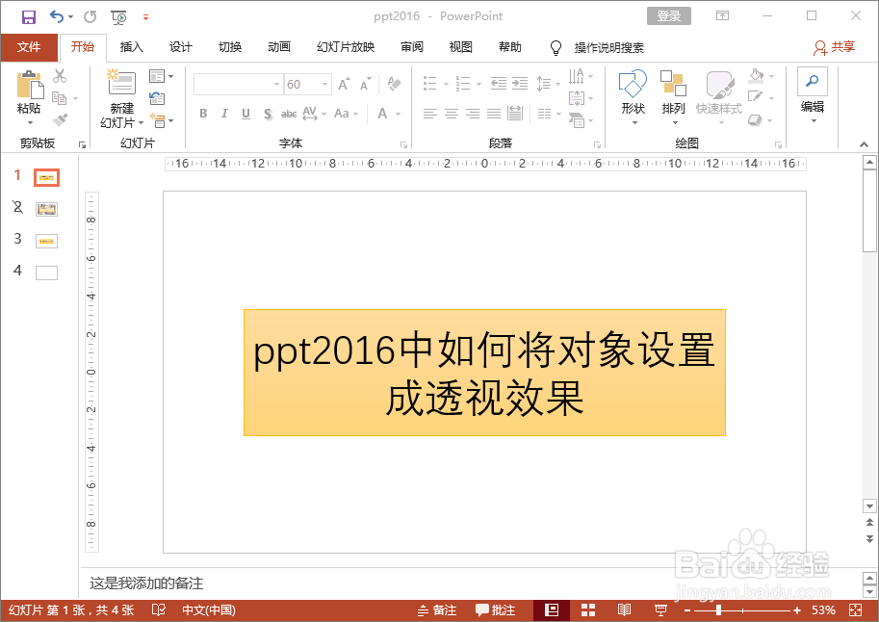
Task: Switch to the 幻灯片放映 tab
Action: (x=346, y=47)
